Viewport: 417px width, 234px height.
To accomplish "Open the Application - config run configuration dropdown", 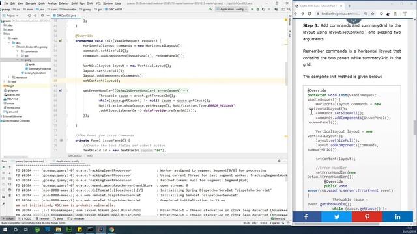I will coord(231,9).
